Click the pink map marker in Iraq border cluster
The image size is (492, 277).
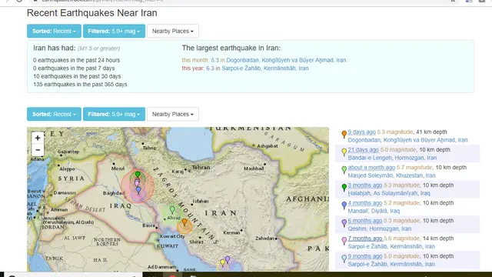click(137, 183)
